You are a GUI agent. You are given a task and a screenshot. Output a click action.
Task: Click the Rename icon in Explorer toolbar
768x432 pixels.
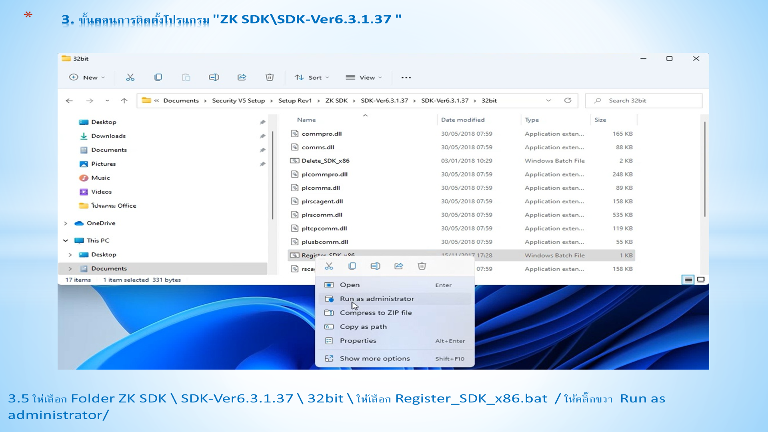(214, 78)
